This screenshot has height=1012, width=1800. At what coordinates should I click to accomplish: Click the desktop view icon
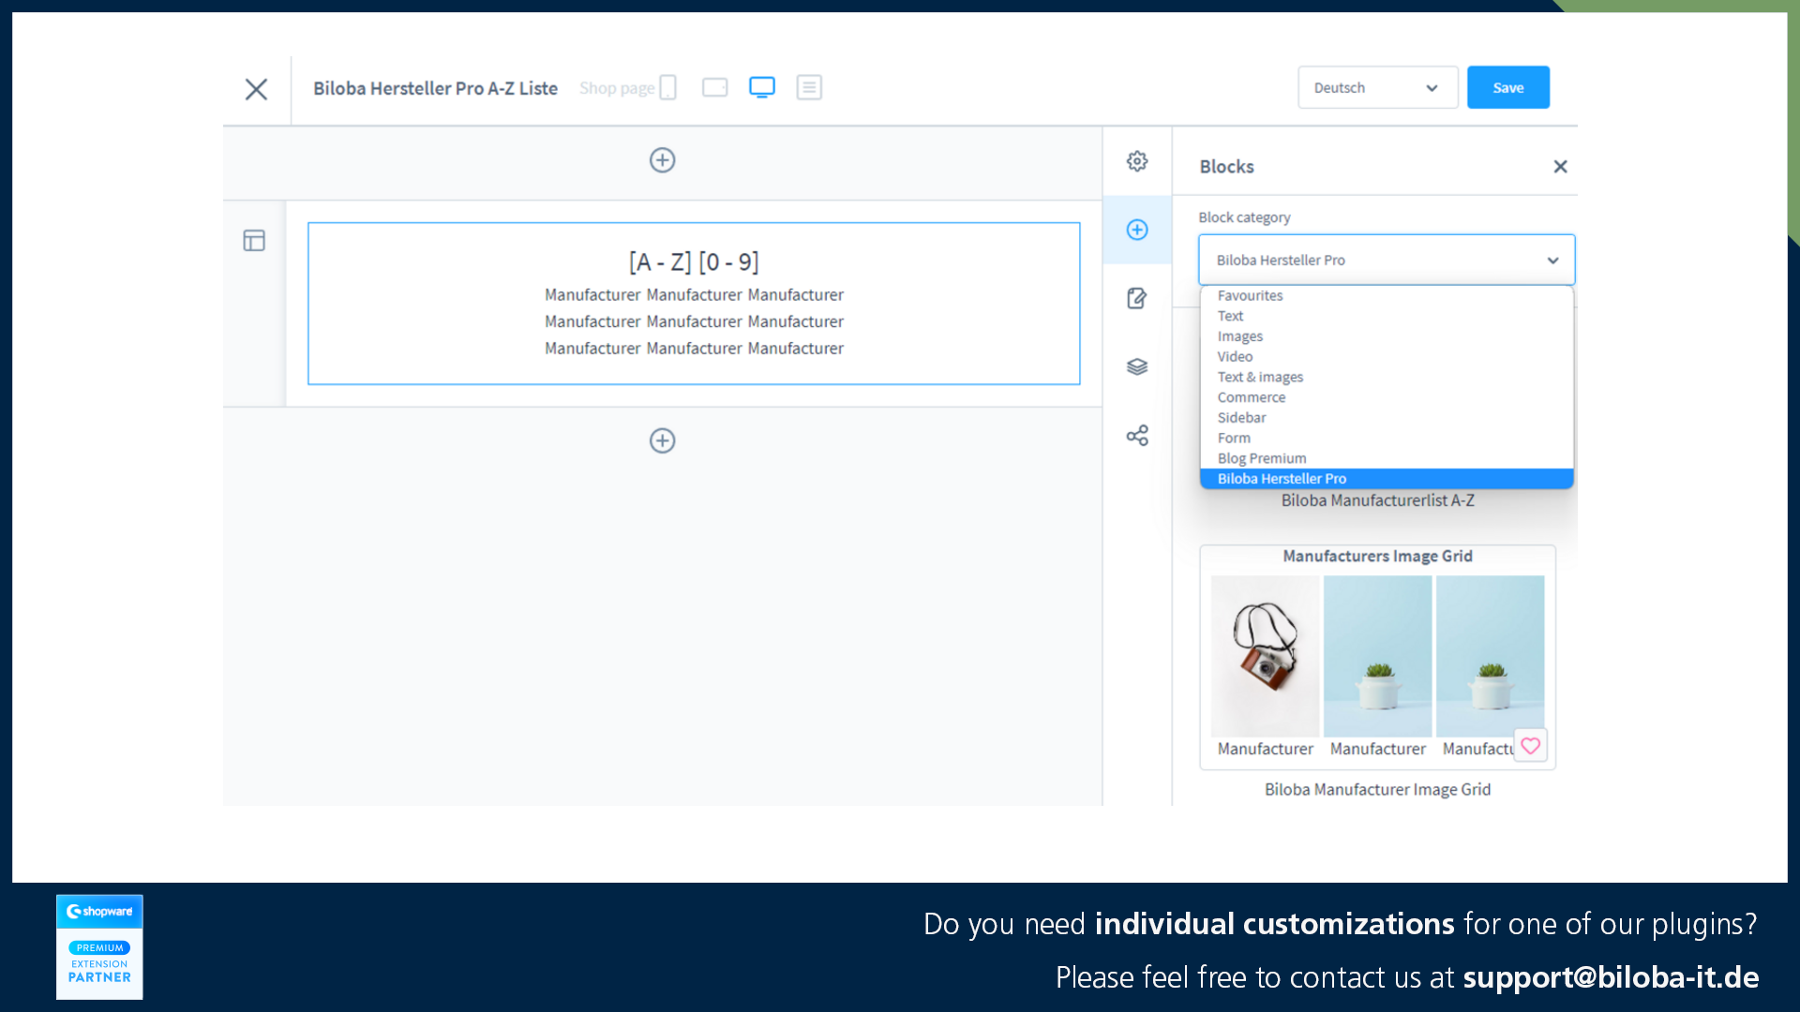[x=763, y=88]
